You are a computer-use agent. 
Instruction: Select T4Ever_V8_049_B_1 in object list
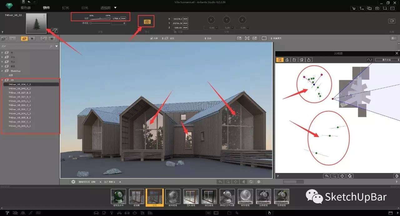pyautogui.click(x=19, y=89)
